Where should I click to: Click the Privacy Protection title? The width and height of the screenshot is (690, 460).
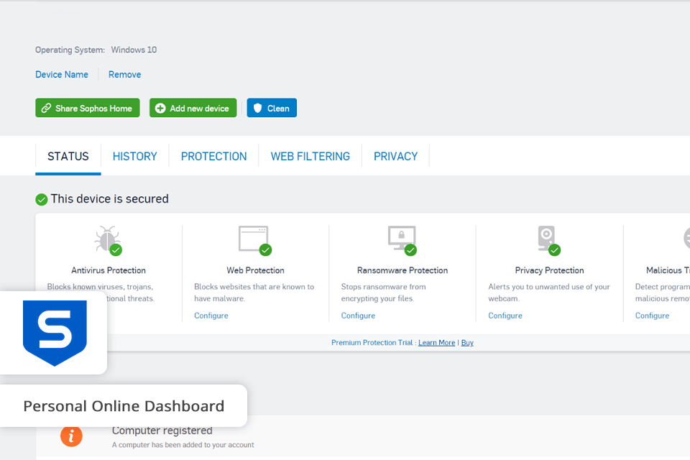(549, 270)
